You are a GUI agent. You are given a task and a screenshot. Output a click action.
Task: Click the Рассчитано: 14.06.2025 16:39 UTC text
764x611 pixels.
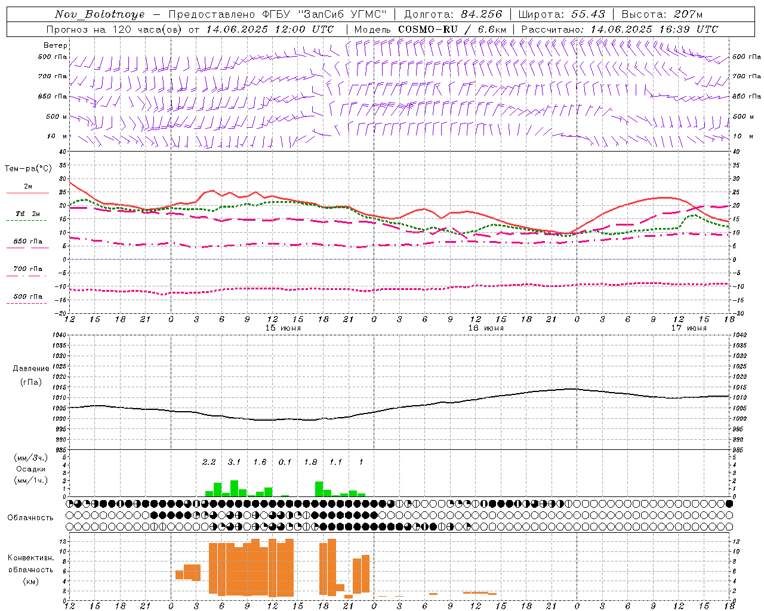pos(620,29)
